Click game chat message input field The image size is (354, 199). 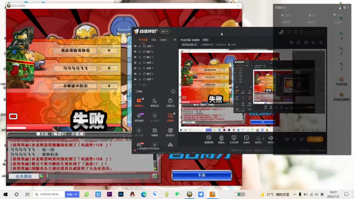coord(98,176)
